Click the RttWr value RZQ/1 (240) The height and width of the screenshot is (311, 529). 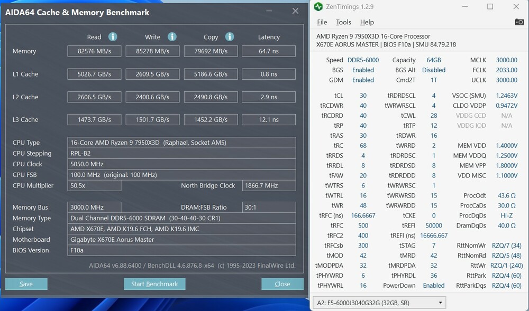click(x=506, y=266)
